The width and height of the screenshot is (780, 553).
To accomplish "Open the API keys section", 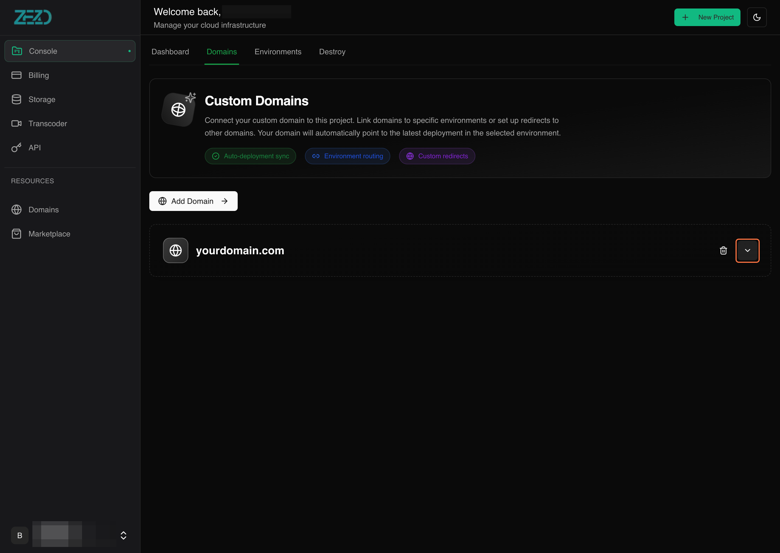I will click(x=34, y=148).
